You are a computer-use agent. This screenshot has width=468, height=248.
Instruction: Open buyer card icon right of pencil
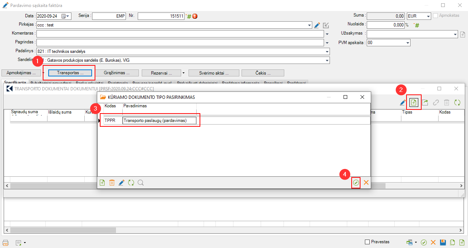tap(326, 25)
